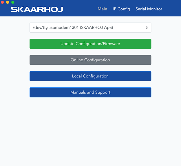This screenshot has height=166, width=181.
Task: Open Local Configuration
Action: click(90, 76)
